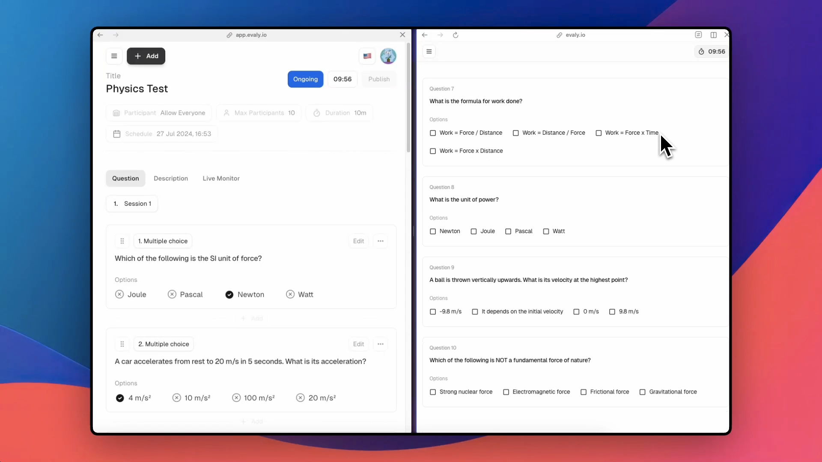Image resolution: width=822 pixels, height=462 pixels.
Task: Check -9.8 m/s in Question 9
Action: (433, 312)
